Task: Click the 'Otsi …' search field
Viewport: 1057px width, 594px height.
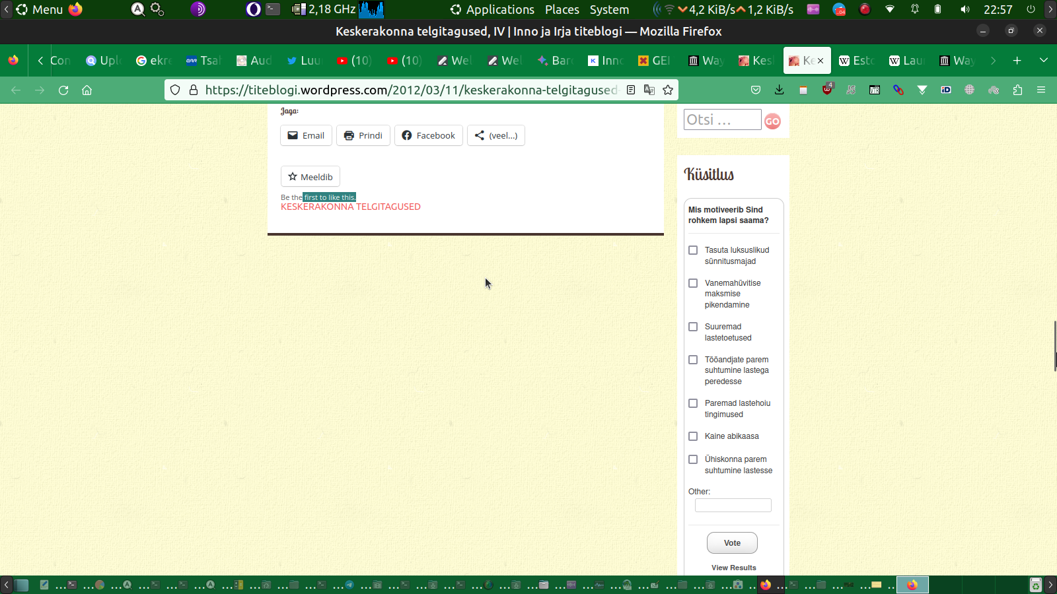Action: 722,119
